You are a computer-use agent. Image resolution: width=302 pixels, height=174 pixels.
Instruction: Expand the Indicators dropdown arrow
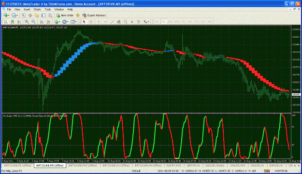[59, 22]
